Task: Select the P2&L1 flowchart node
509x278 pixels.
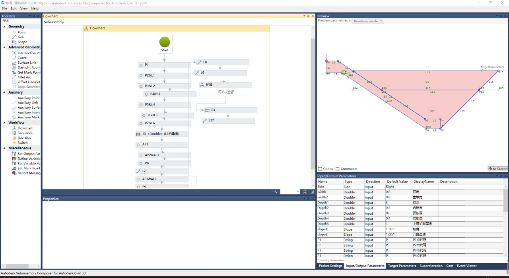Action: click(165, 75)
